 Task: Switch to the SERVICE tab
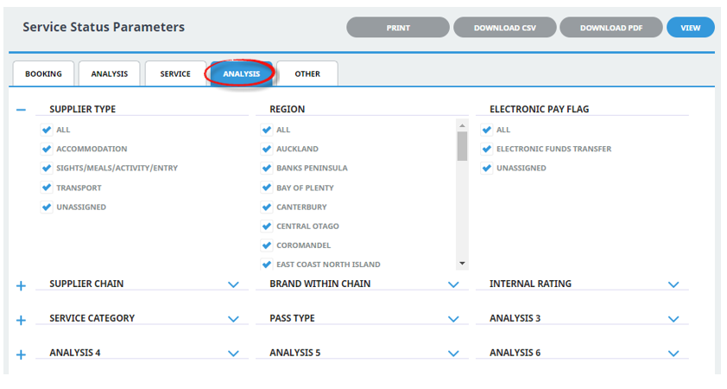pos(175,73)
